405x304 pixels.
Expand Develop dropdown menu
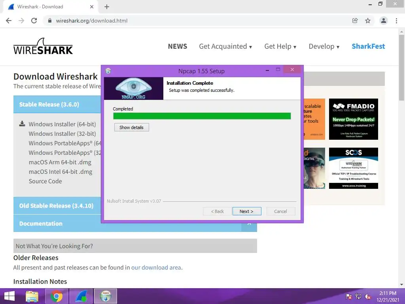point(324,46)
